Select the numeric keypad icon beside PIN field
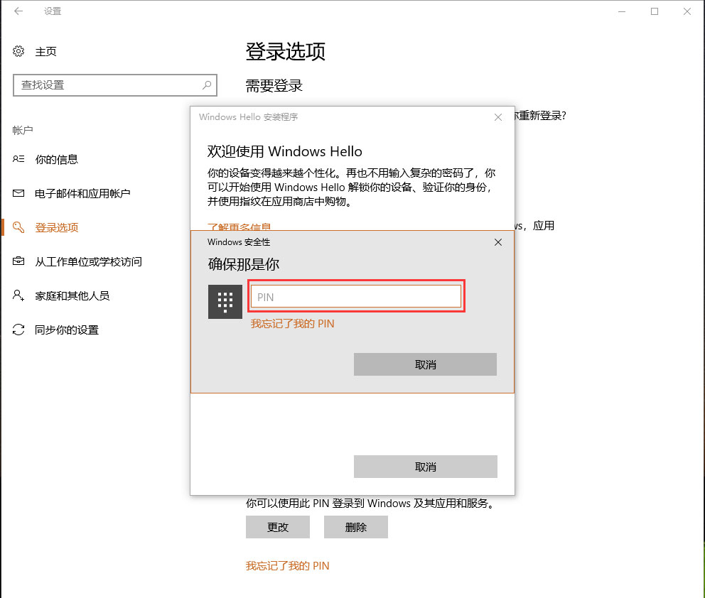 (x=225, y=301)
